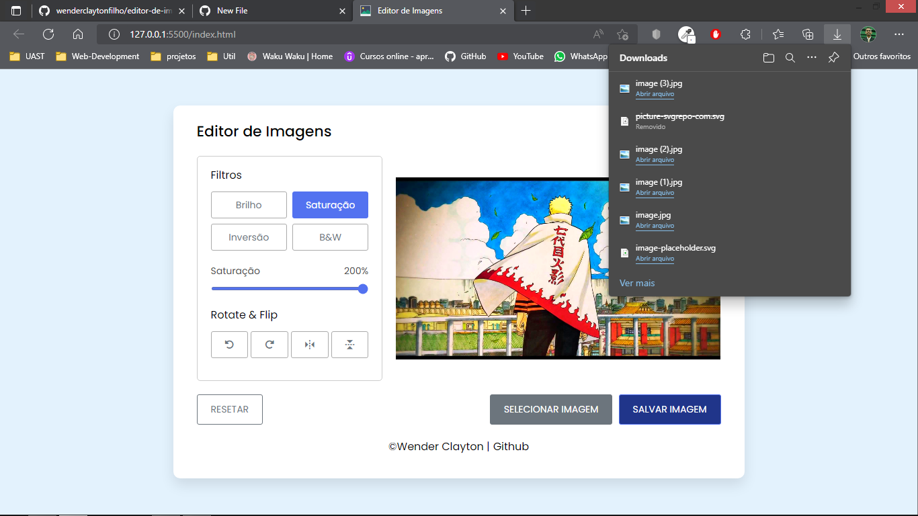Enable the Inversão filter

249,236
